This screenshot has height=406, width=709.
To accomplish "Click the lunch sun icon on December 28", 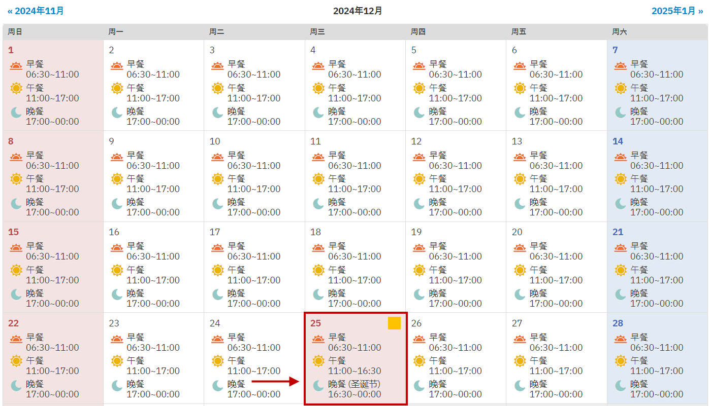I will pyautogui.click(x=621, y=361).
